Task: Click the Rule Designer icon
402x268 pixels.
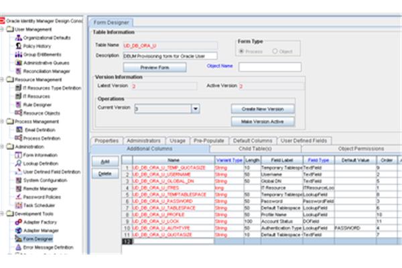Action: coord(19,105)
